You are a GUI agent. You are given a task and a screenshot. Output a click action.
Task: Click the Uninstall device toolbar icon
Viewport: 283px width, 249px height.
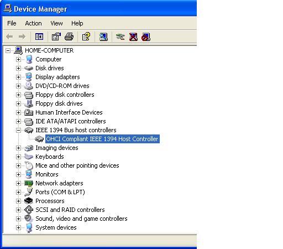[x=133, y=37]
